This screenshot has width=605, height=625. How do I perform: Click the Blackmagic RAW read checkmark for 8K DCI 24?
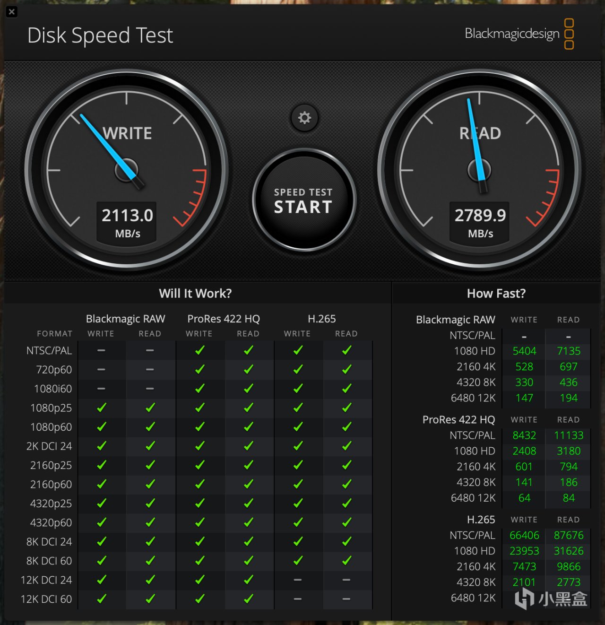click(150, 542)
